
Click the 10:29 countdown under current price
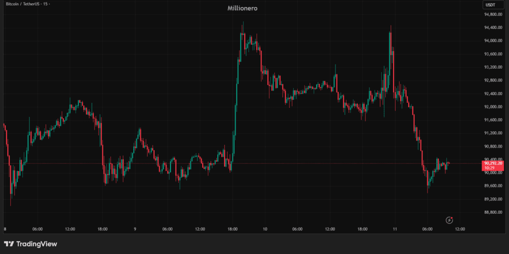click(x=491, y=168)
